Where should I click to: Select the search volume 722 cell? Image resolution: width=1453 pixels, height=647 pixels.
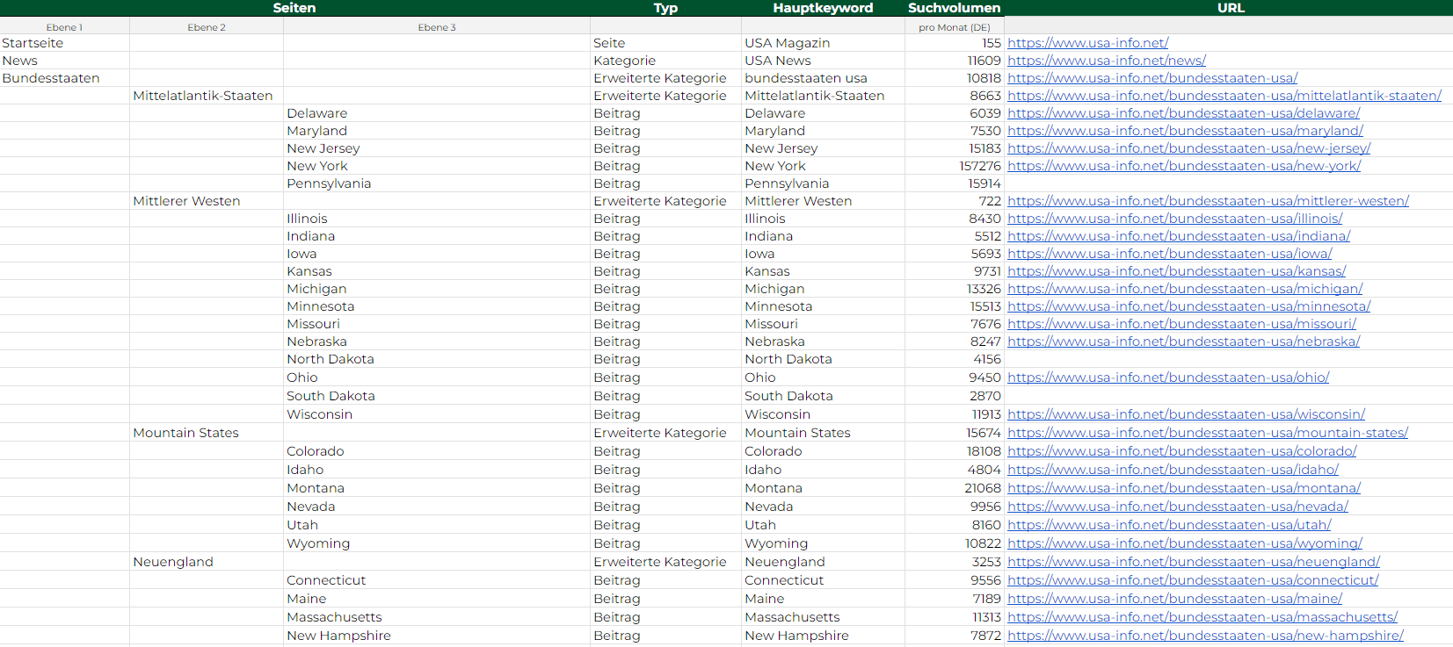[955, 201]
